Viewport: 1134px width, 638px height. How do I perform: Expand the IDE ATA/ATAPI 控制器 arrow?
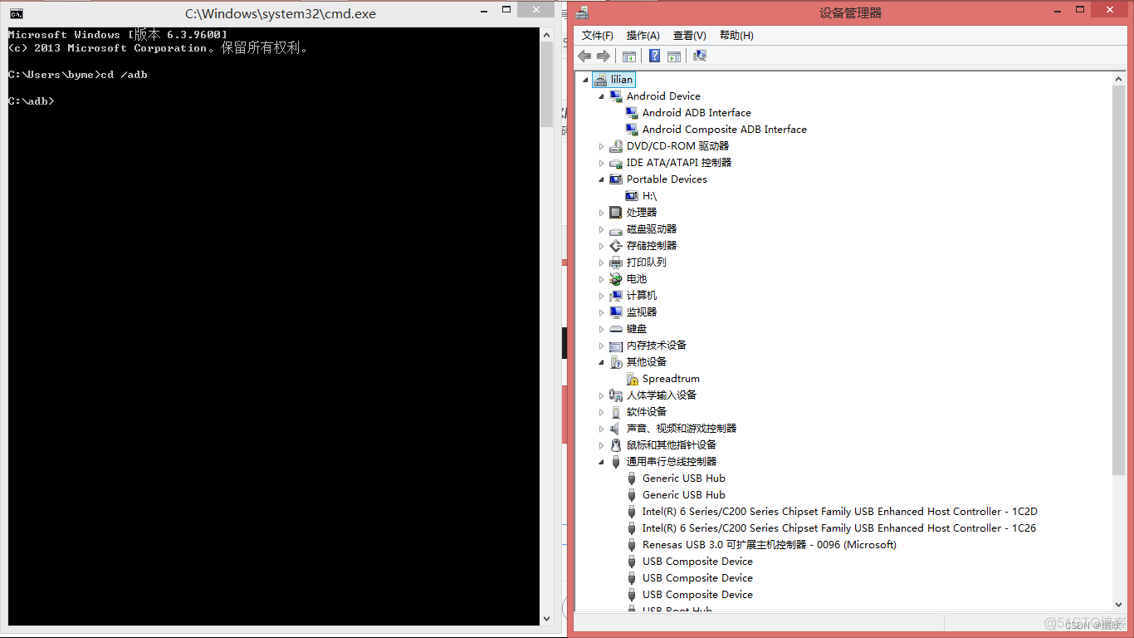[602, 163]
